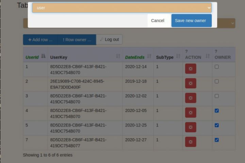Check owner box for UserId 2
245x163 pixels.
[x=216, y=81]
